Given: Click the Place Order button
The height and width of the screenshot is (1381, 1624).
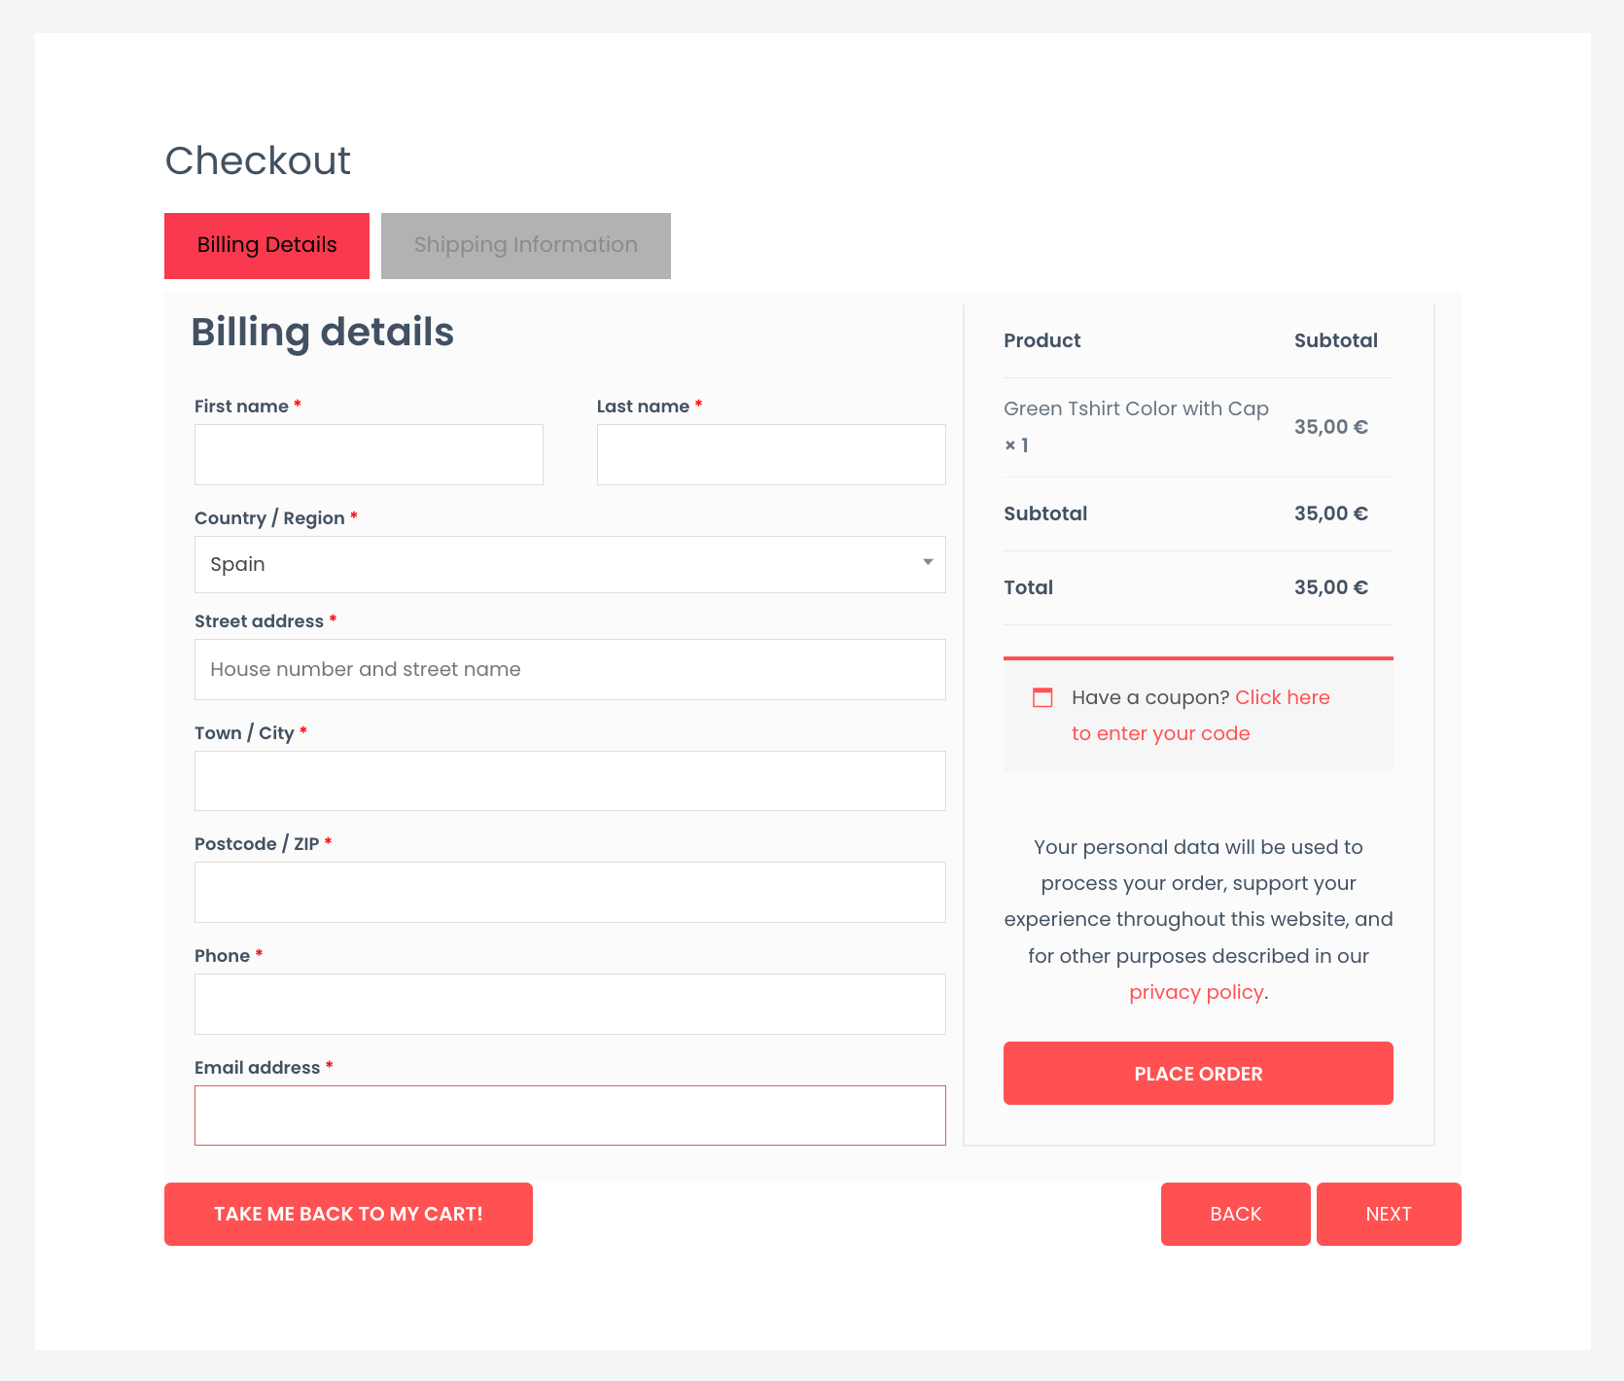Looking at the screenshot, I should click(x=1198, y=1074).
